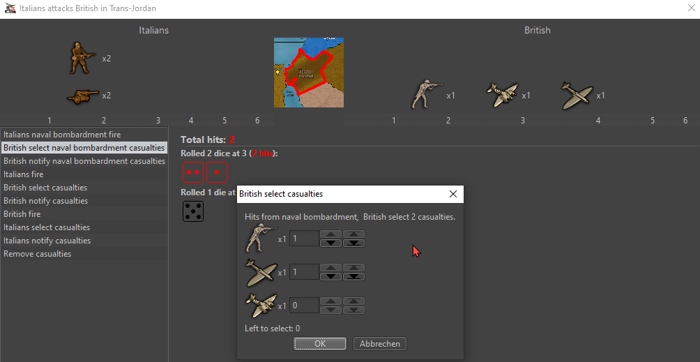Image resolution: width=700 pixels, height=362 pixels.
Task: Click the British fighter icon in the battle header
Action: point(576,96)
